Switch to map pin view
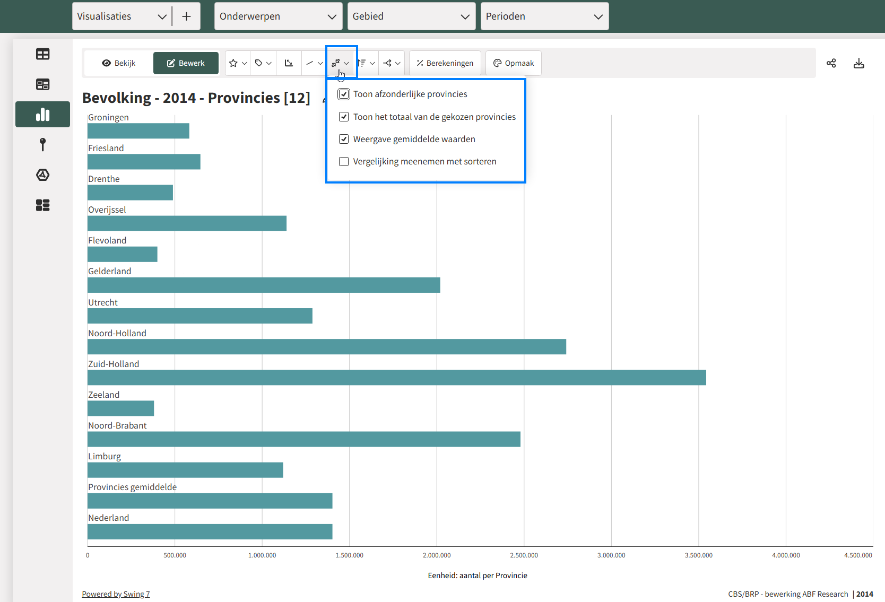The image size is (885, 602). coord(42,145)
